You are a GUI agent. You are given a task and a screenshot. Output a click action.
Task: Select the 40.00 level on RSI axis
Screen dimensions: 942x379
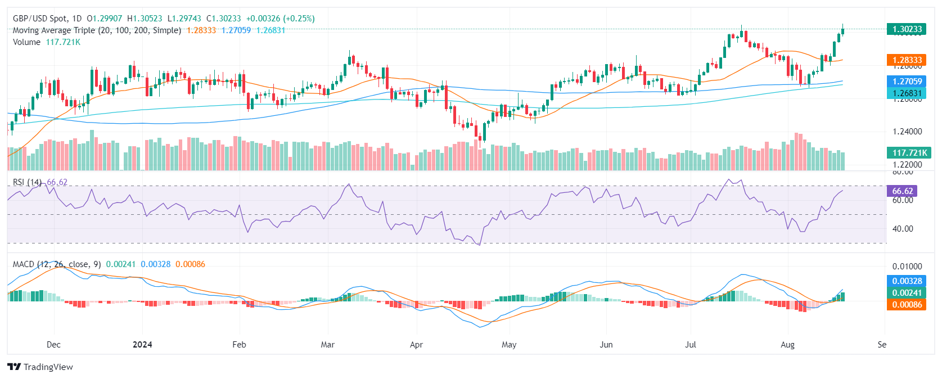pyautogui.click(x=902, y=229)
